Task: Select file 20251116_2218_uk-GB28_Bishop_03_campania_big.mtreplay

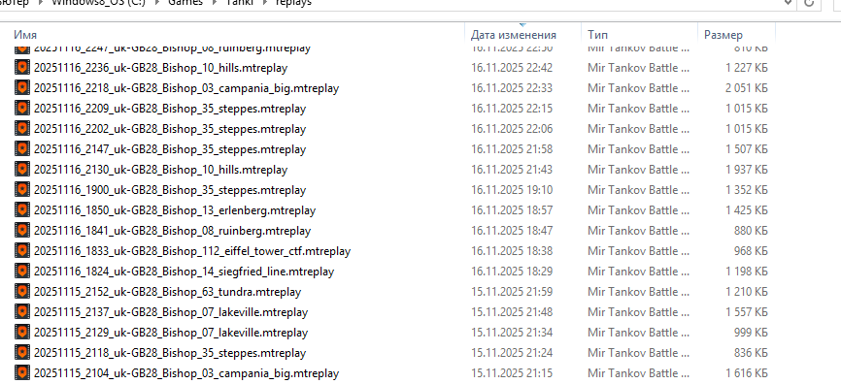Action: (186, 88)
